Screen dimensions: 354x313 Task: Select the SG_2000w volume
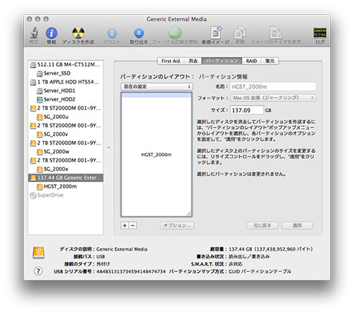tap(66, 152)
